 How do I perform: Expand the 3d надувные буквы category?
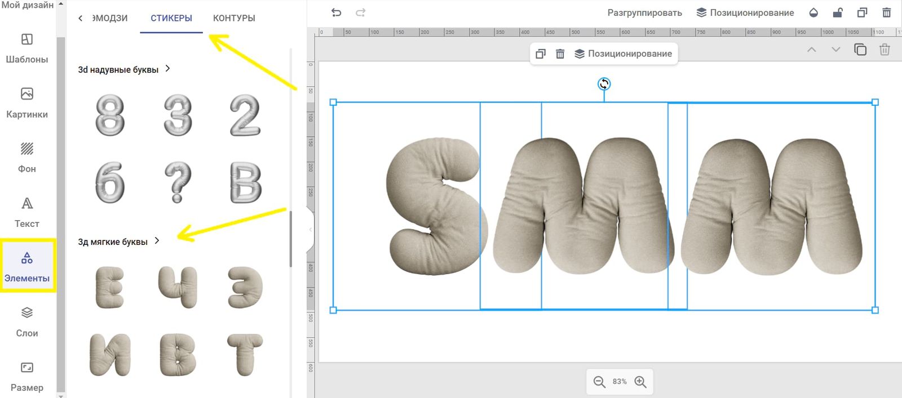click(x=167, y=69)
